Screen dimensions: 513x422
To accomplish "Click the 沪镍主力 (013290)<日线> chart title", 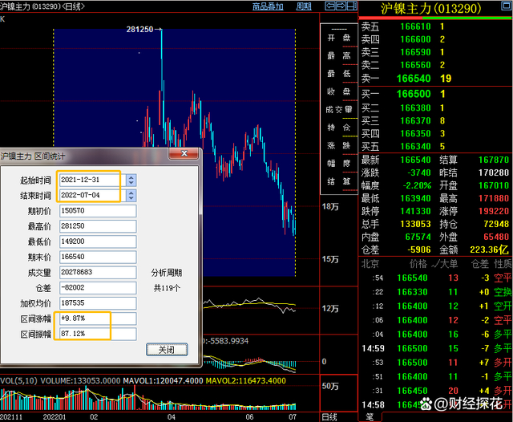I will click(42, 6).
